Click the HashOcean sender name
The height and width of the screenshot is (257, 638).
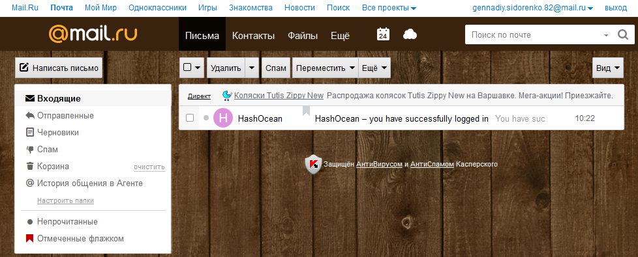(260, 118)
